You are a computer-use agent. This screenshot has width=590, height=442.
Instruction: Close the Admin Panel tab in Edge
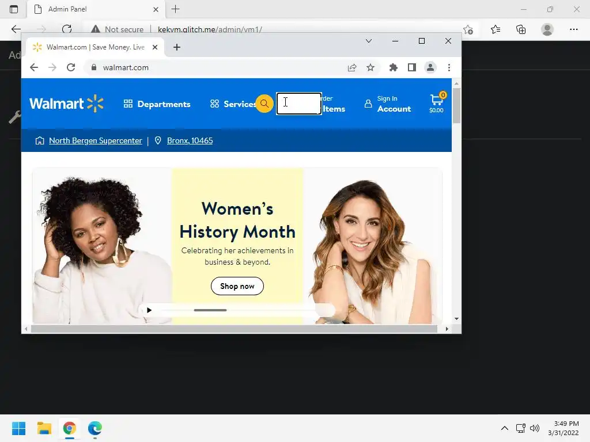pyautogui.click(x=156, y=9)
